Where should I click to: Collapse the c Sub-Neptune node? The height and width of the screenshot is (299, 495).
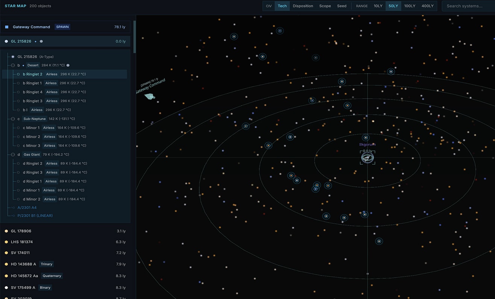[13, 119]
